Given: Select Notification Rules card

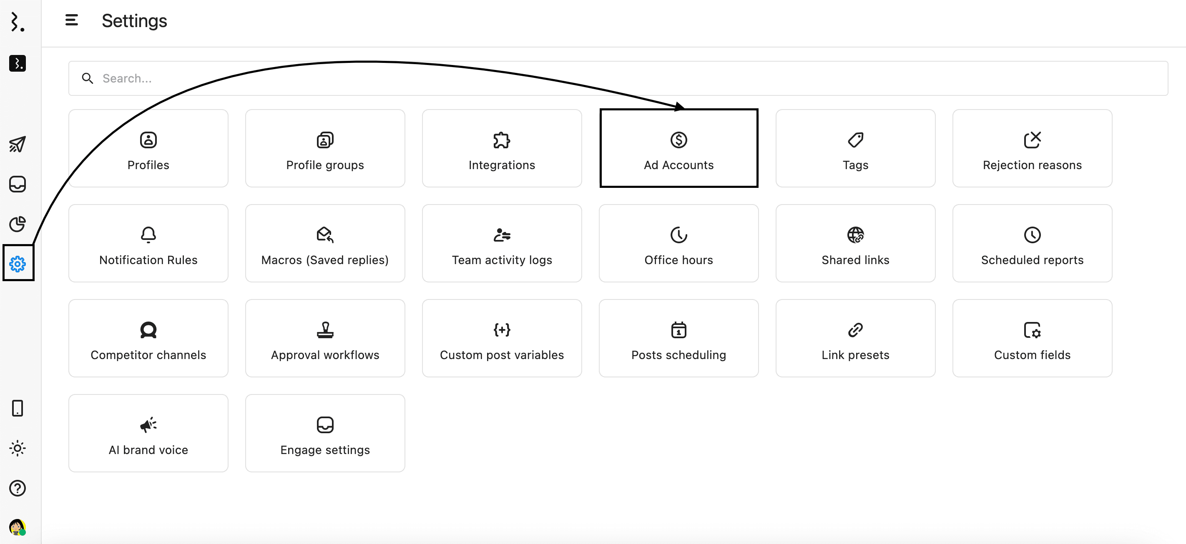Looking at the screenshot, I should (148, 244).
